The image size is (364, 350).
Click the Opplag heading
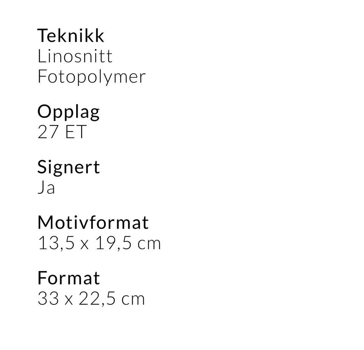tap(69, 113)
